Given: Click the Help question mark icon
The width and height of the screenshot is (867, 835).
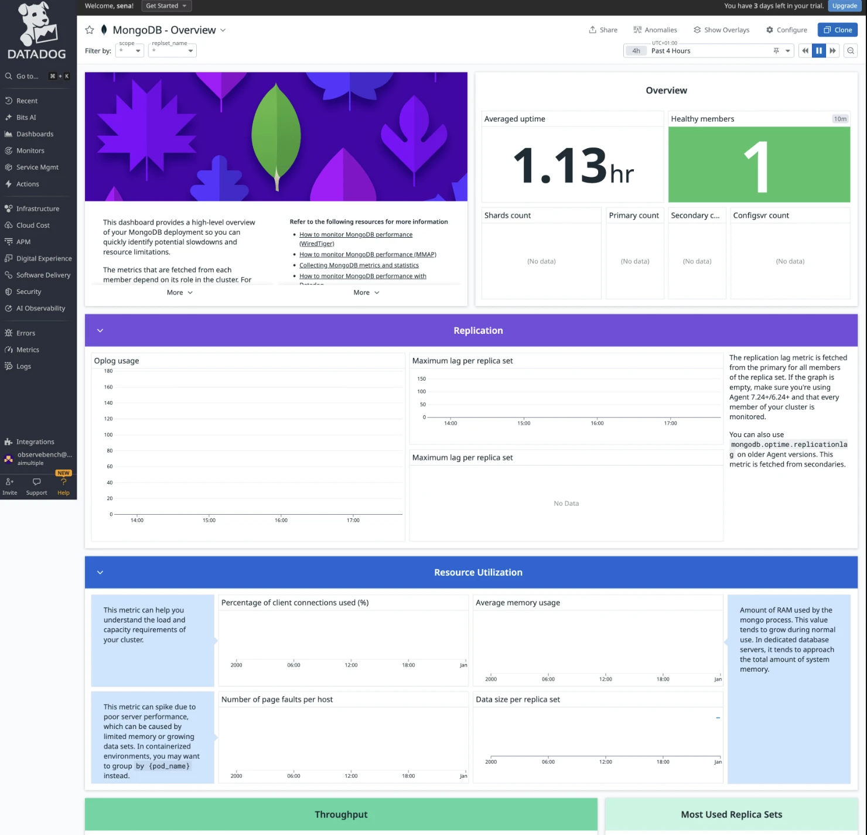Looking at the screenshot, I should tap(63, 482).
